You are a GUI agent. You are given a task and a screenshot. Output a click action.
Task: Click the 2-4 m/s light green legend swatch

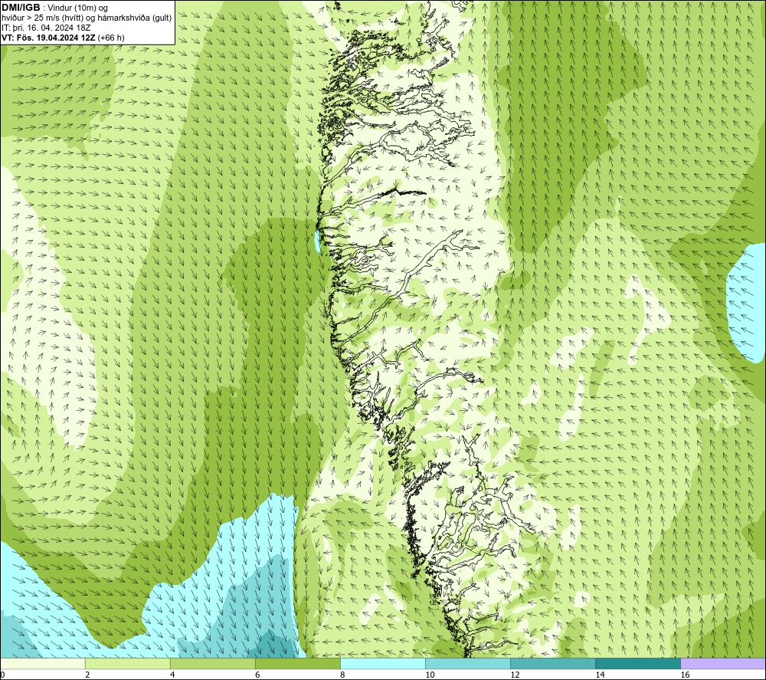point(128,663)
